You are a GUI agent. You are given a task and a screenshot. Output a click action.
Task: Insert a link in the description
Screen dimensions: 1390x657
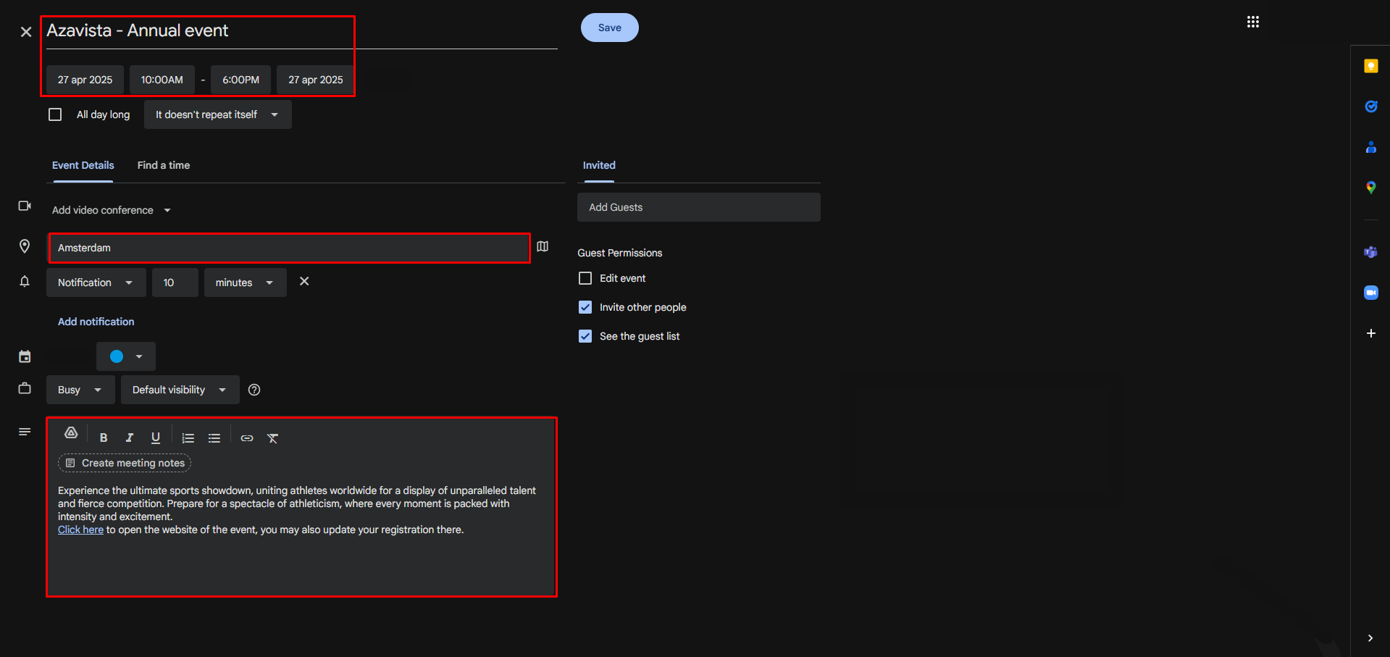point(247,438)
